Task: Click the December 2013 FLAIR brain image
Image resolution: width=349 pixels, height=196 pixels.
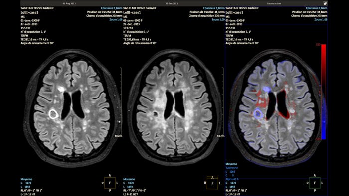Action: coord(174,107)
